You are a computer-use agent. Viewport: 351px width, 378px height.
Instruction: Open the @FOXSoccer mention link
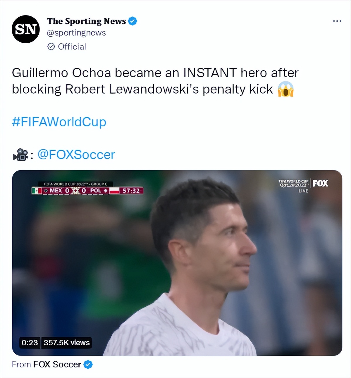[x=76, y=154]
